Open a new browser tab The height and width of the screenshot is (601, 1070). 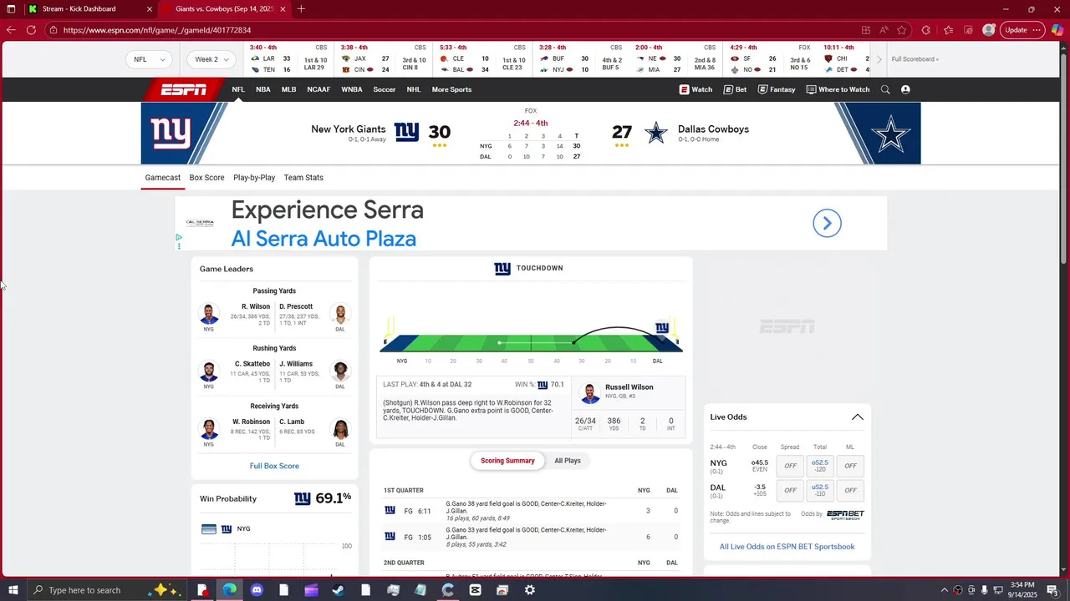[301, 9]
